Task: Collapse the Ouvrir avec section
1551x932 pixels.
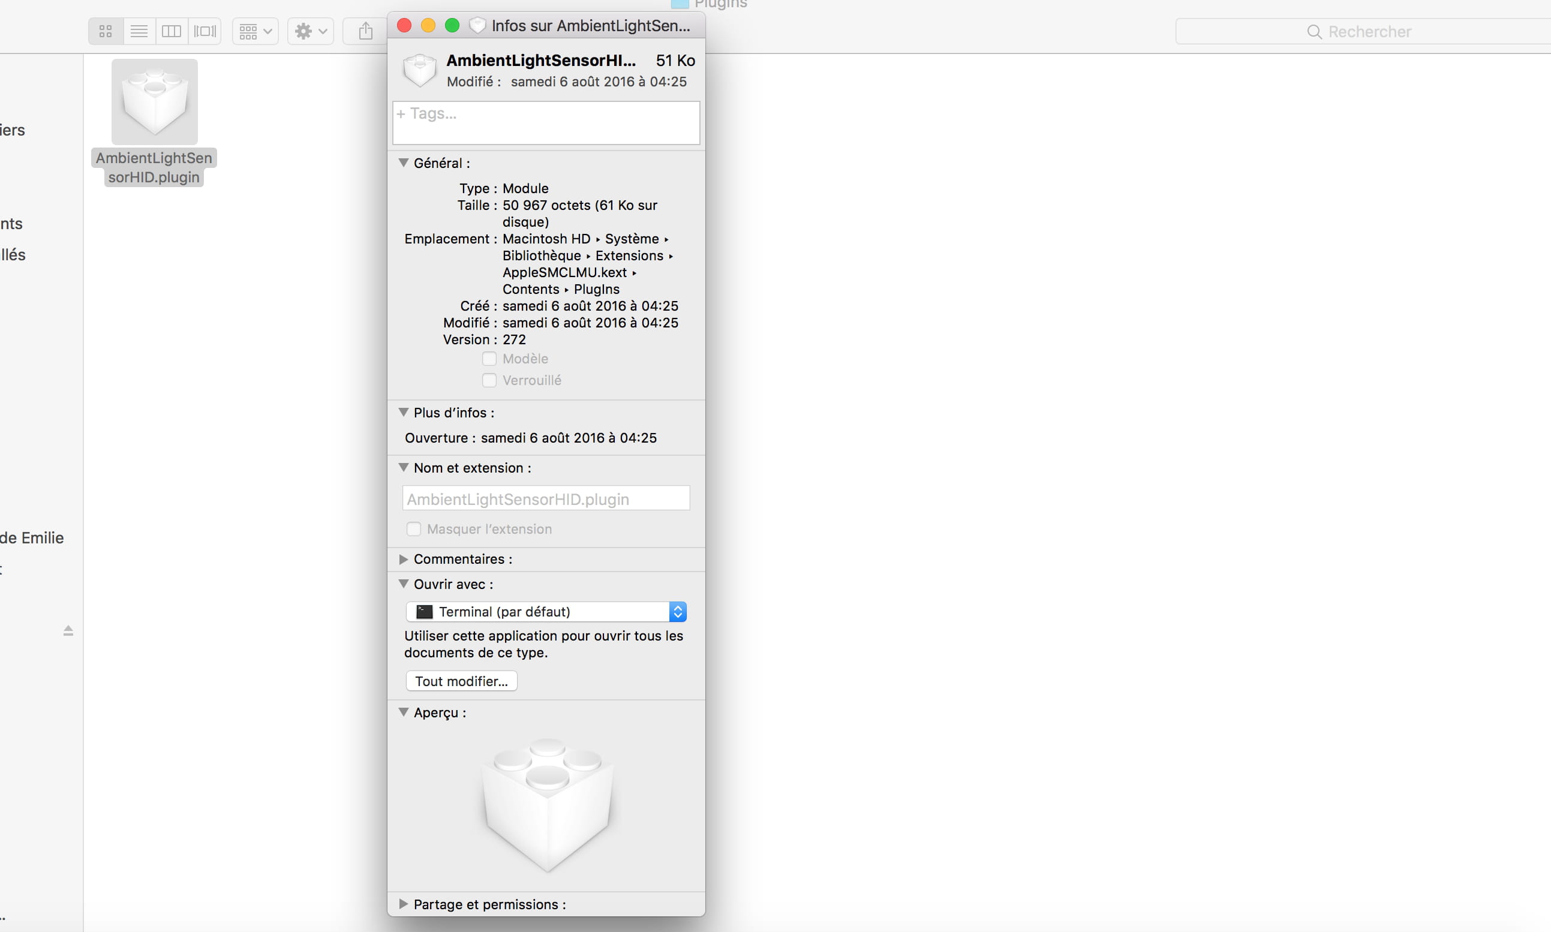Action: point(404,584)
